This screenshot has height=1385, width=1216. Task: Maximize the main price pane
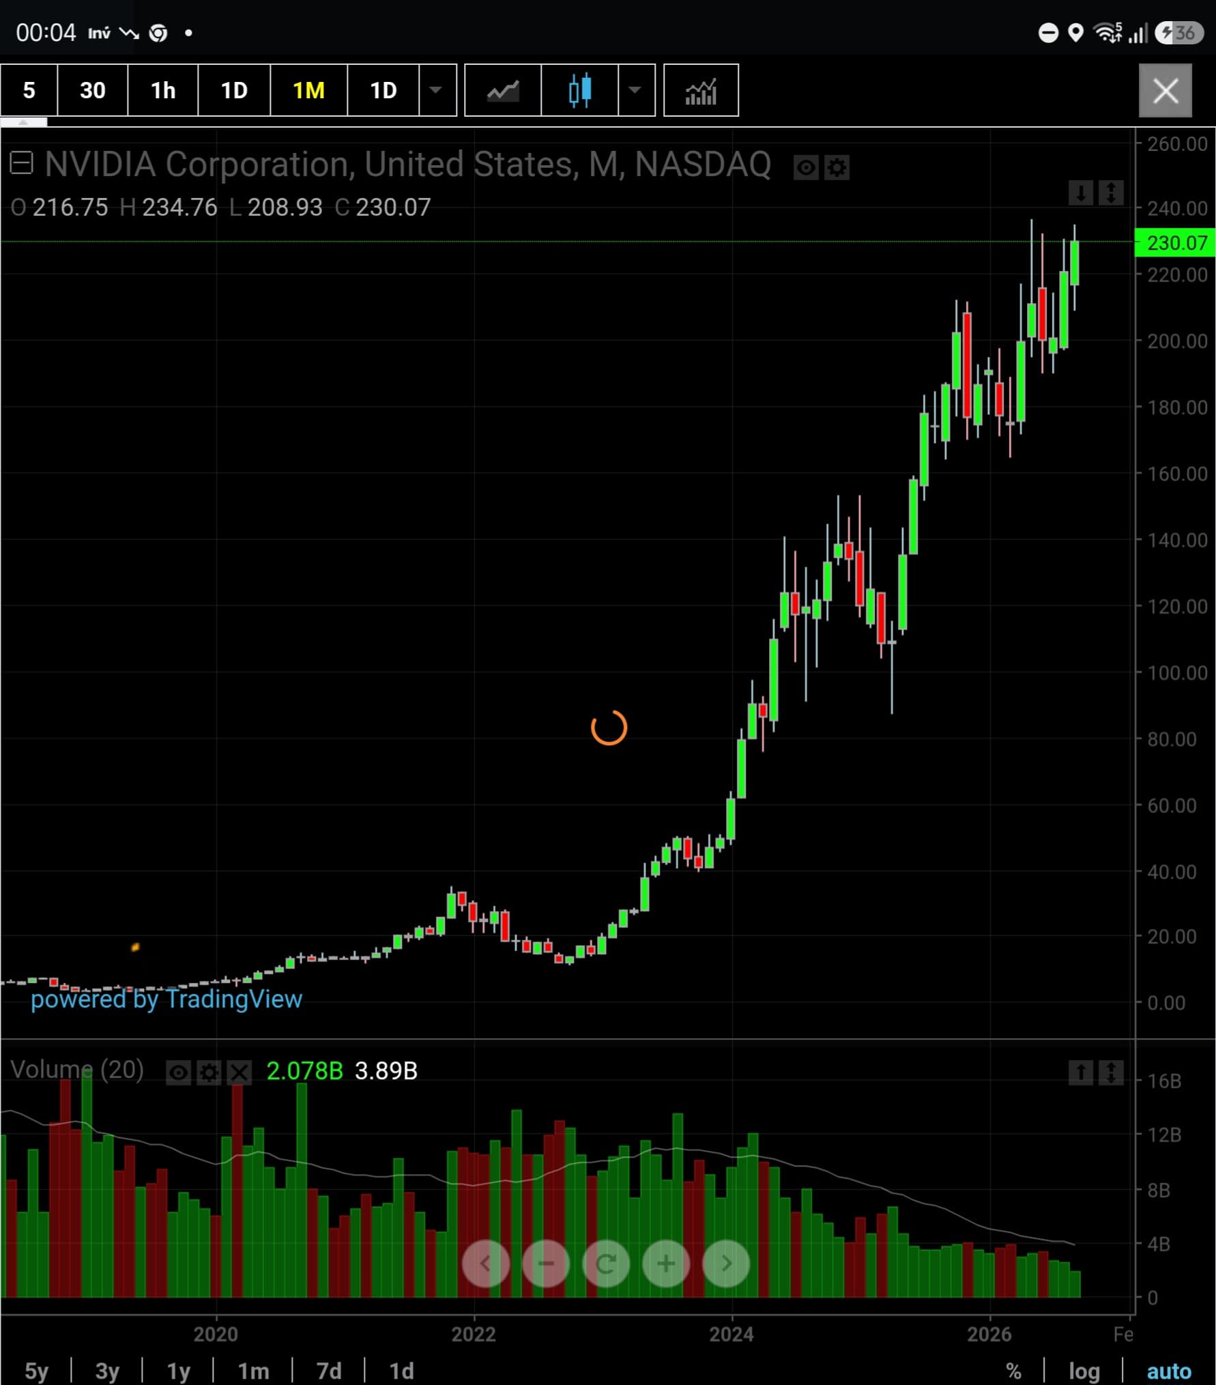[1111, 193]
